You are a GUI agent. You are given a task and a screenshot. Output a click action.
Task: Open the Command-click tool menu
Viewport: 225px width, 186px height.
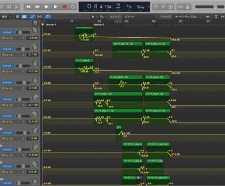103,17
